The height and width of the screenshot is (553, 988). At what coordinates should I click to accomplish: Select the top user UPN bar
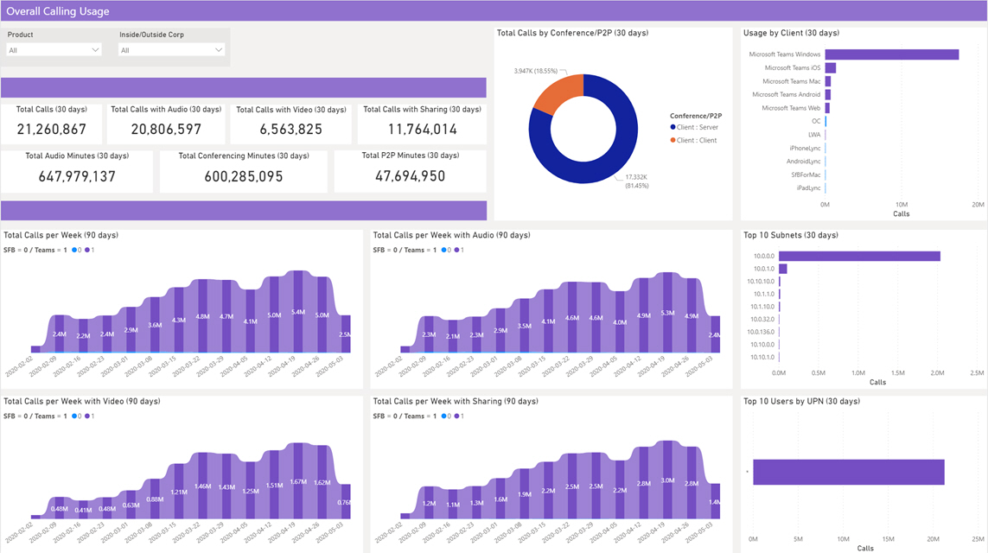(849, 473)
